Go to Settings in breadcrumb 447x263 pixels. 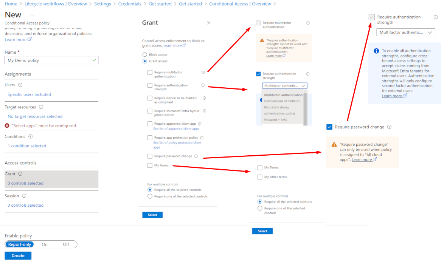tap(102, 4)
